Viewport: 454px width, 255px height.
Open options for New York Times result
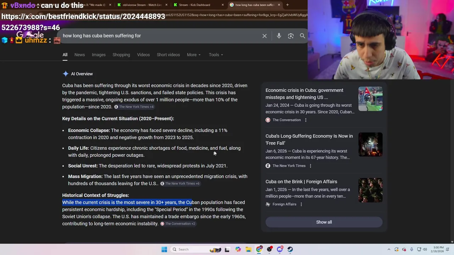(x=310, y=166)
